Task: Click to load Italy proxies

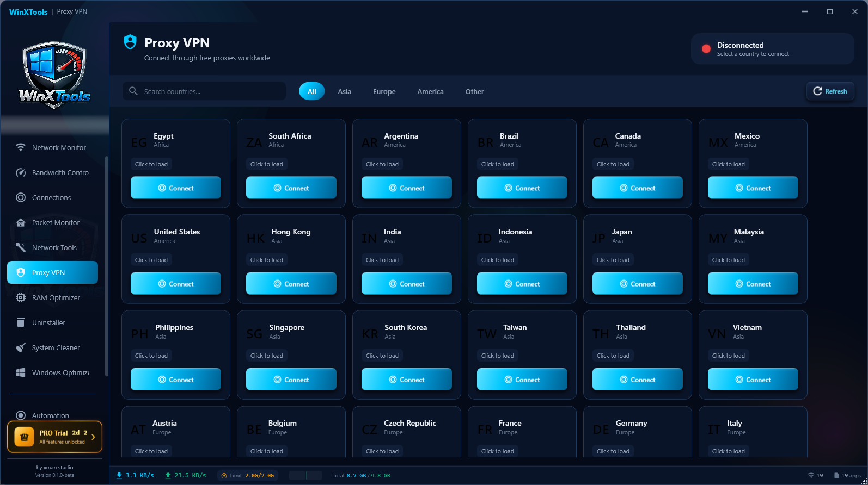Action: (x=729, y=451)
